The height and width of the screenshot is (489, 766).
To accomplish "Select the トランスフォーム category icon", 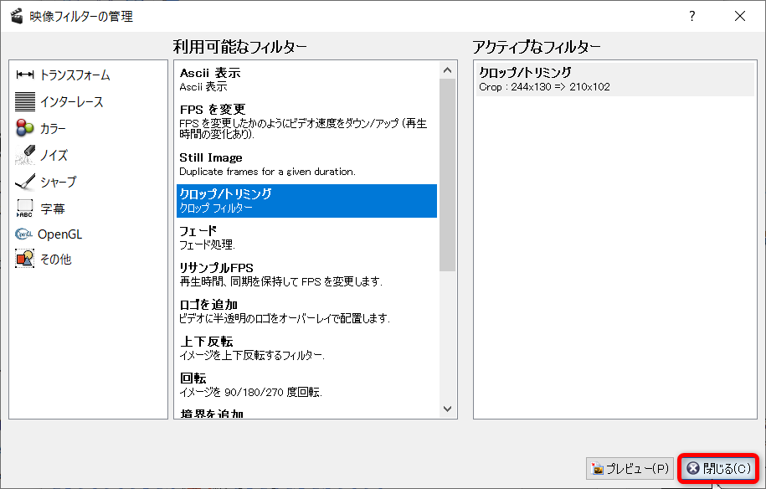I will (x=25, y=75).
